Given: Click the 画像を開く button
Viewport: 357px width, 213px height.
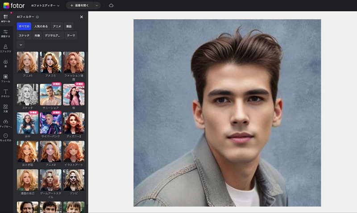Looking at the screenshot, I should click(x=79, y=5).
